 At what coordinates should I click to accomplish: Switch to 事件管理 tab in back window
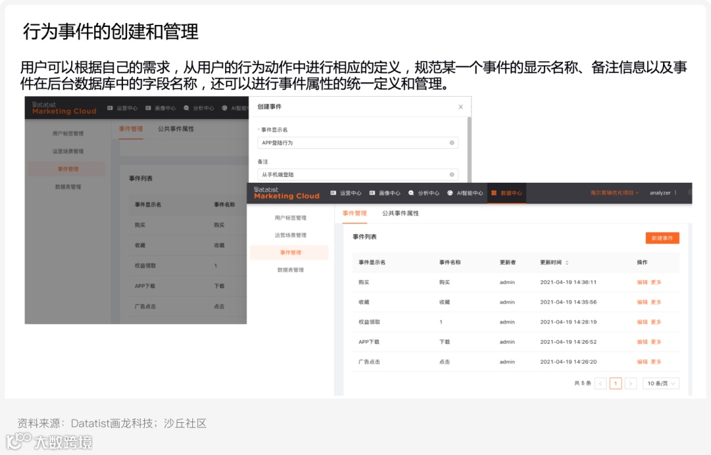point(131,129)
